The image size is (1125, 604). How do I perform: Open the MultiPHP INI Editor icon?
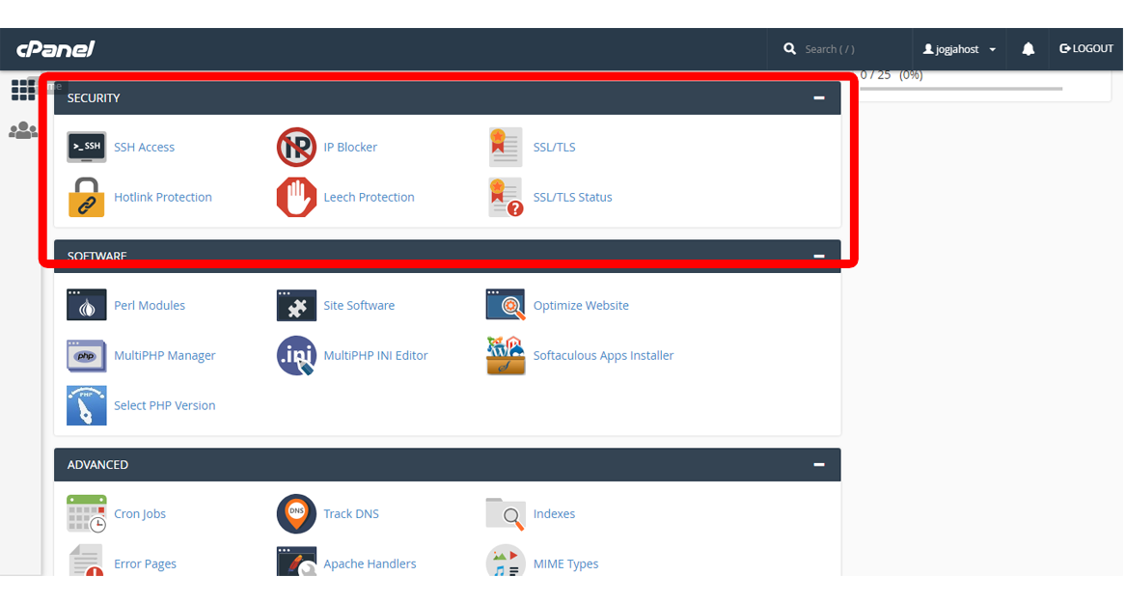pyautogui.click(x=296, y=356)
